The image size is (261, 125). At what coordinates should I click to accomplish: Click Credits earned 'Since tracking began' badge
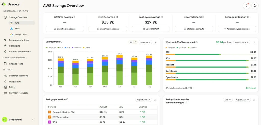108,29
